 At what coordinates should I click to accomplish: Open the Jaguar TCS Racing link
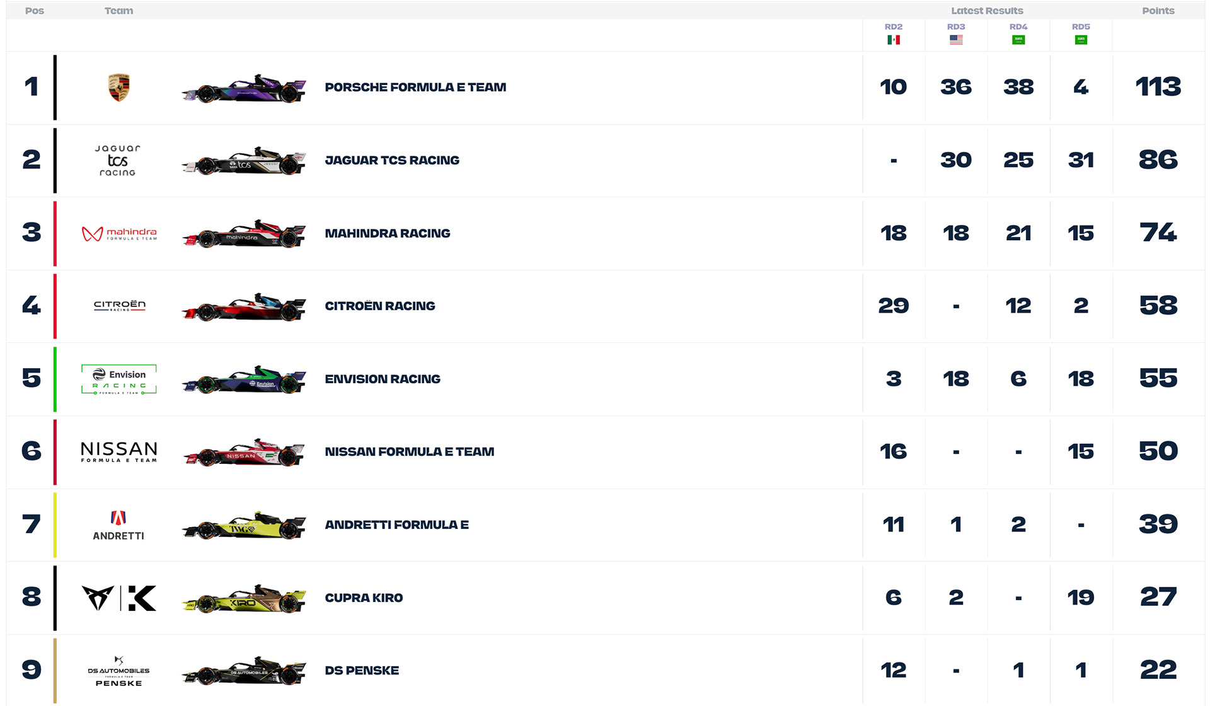tap(392, 161)
